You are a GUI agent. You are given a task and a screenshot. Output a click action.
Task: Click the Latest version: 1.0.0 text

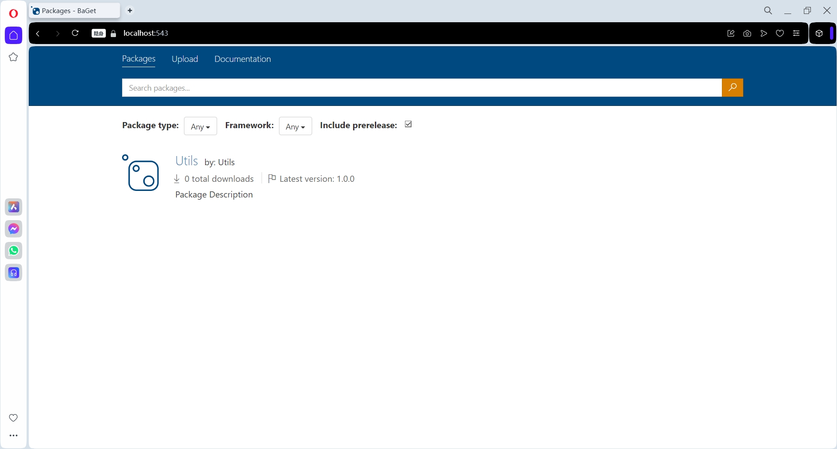(x=317, y=179)
